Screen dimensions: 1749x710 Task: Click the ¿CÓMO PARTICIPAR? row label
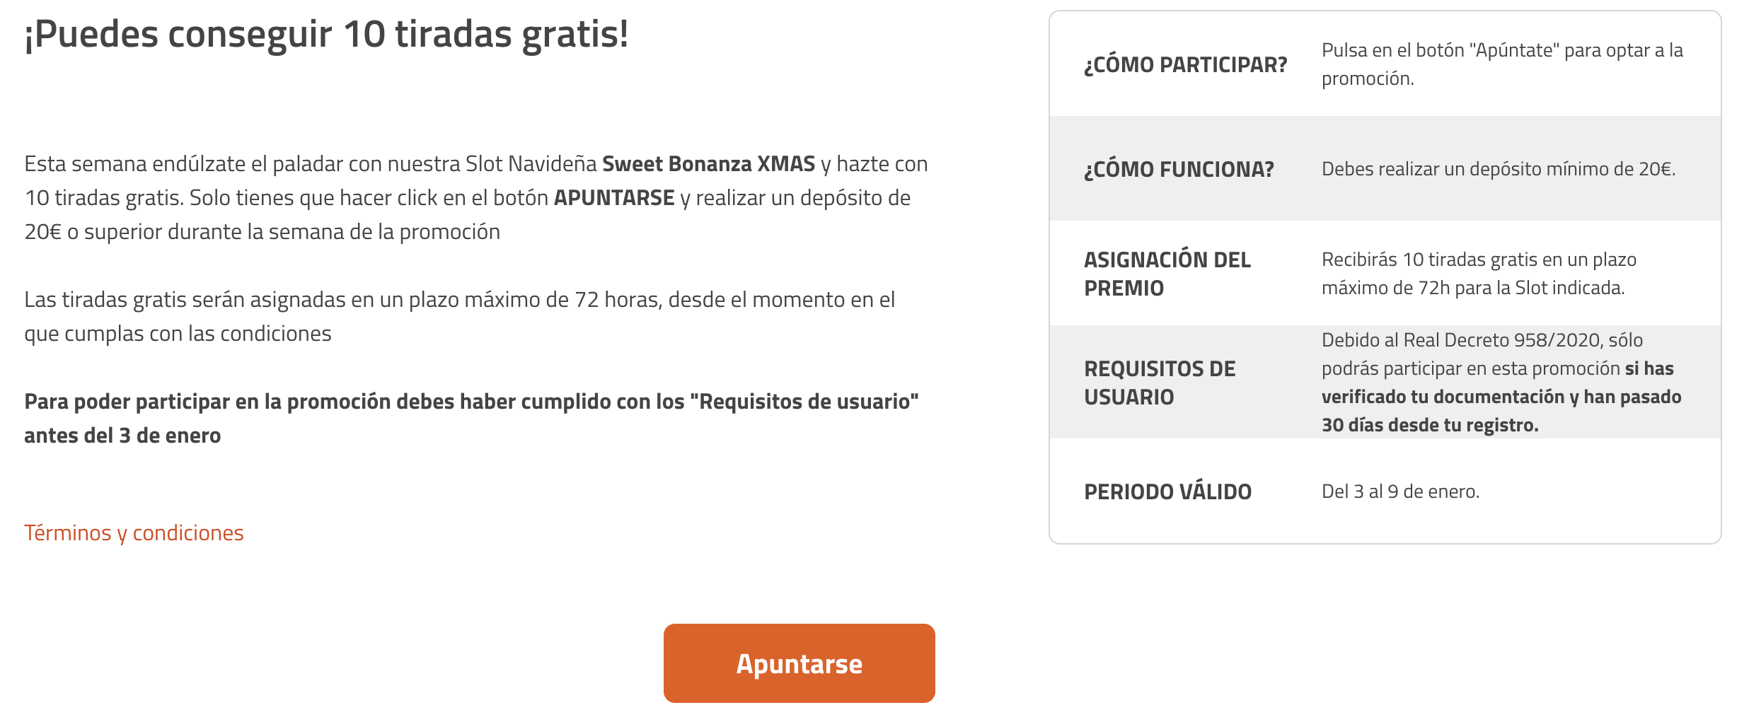coord(1185,64)
